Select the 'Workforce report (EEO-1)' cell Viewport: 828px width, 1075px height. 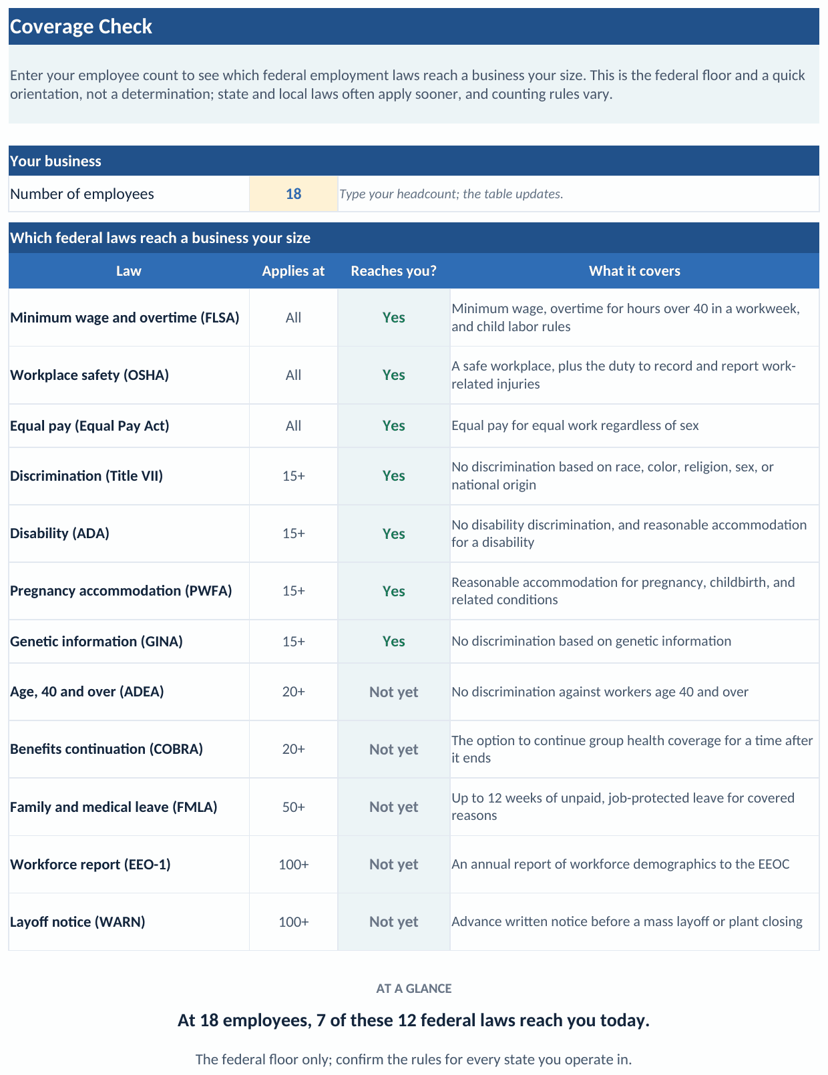129,865
